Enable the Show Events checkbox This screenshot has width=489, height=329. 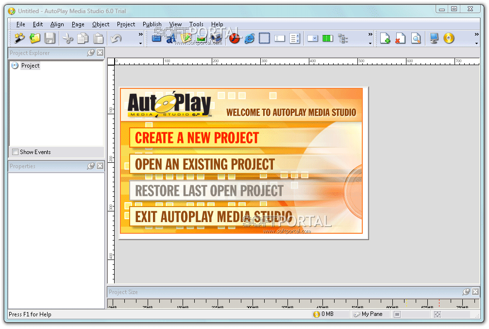[15, 152]
